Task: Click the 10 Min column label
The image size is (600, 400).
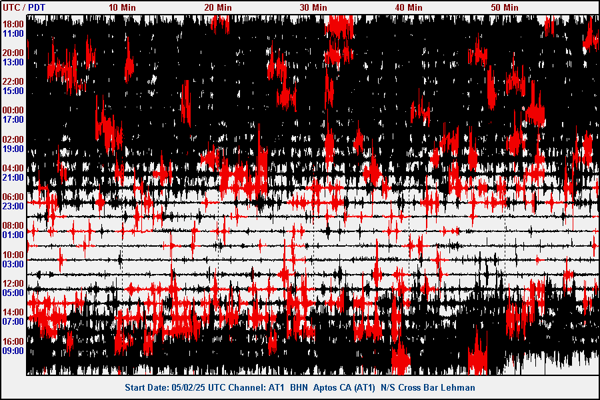Action: point(122,7)
